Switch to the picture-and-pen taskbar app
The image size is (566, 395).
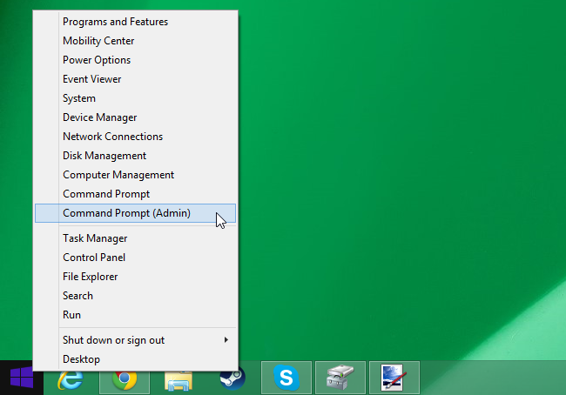(x=394, y=378)
